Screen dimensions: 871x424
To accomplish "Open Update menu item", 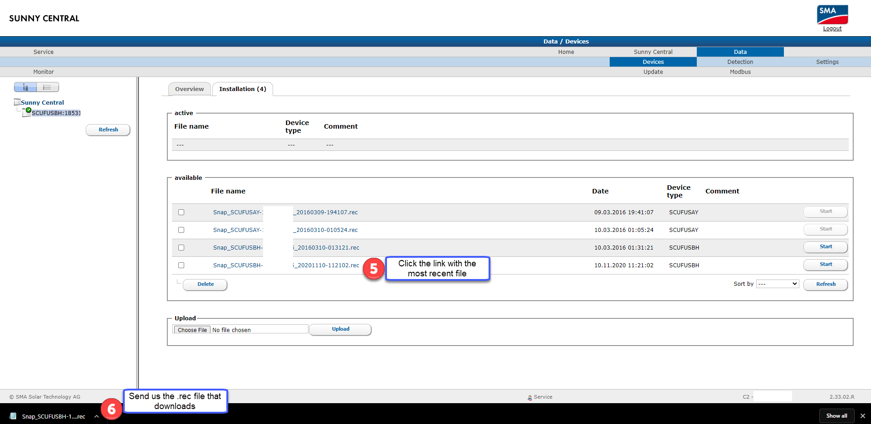I will (653, 72).
